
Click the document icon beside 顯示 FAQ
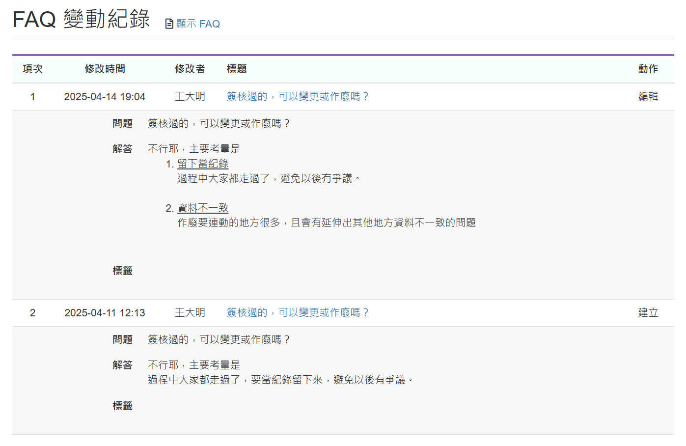pyautogui.click(x=169, y=23)
